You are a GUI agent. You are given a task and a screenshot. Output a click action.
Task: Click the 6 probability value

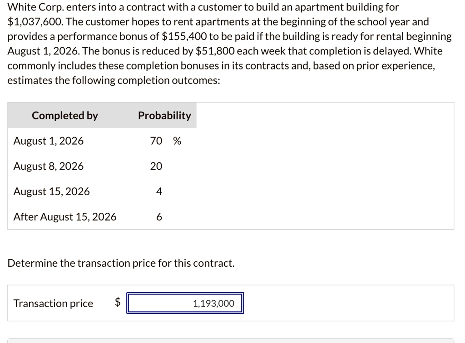click(158, 217)
